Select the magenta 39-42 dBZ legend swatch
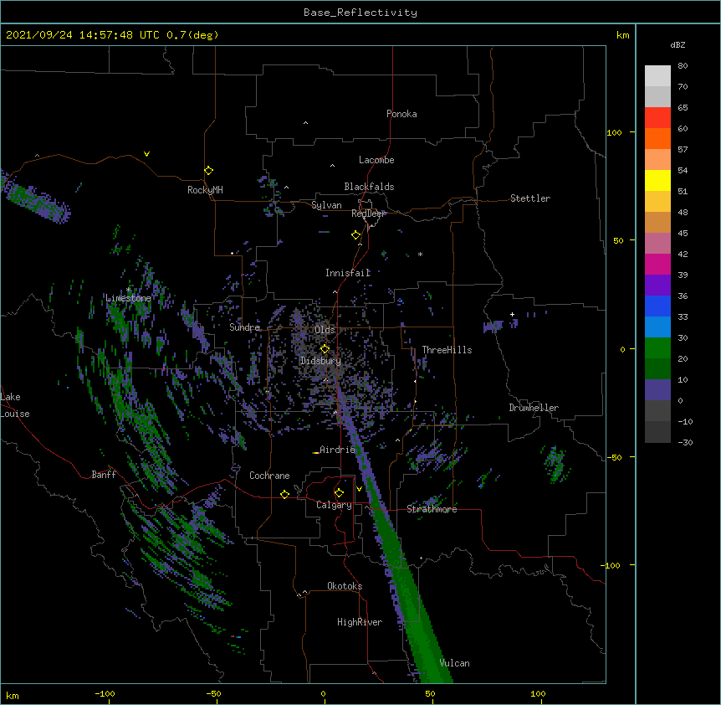721x705 pixels. coord(657,264)
